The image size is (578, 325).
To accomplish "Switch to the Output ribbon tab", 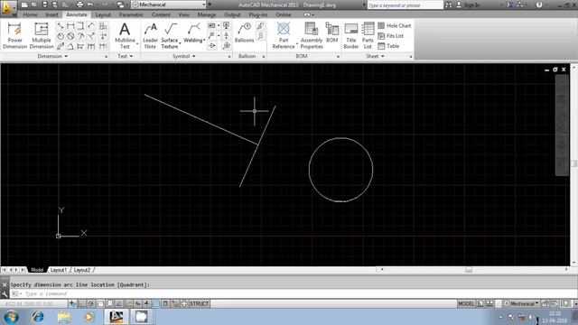I will (232, 14).
